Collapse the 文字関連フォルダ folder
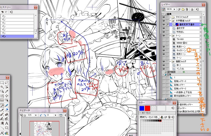This screenshot has height=136, width=211. tap(170, 21)
